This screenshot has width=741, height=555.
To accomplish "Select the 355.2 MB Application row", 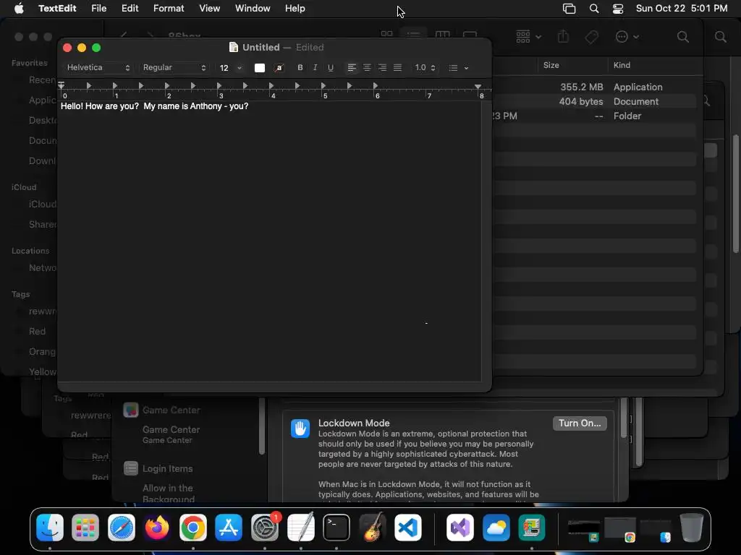I will point(595,87).
